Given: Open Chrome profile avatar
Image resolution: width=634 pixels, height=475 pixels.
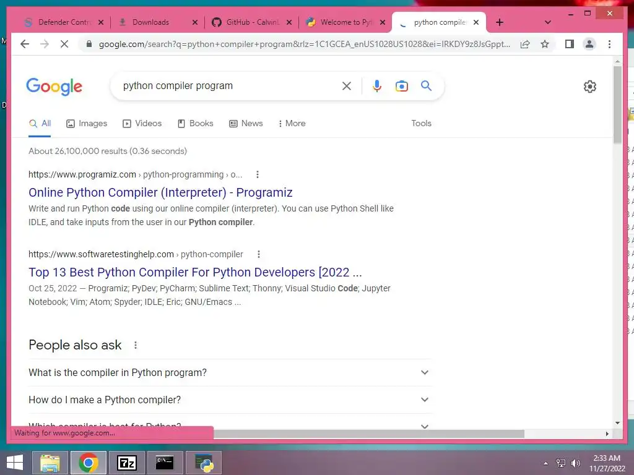Looking at the screenshot, I should pyautogui.click(x=589, y=44).
